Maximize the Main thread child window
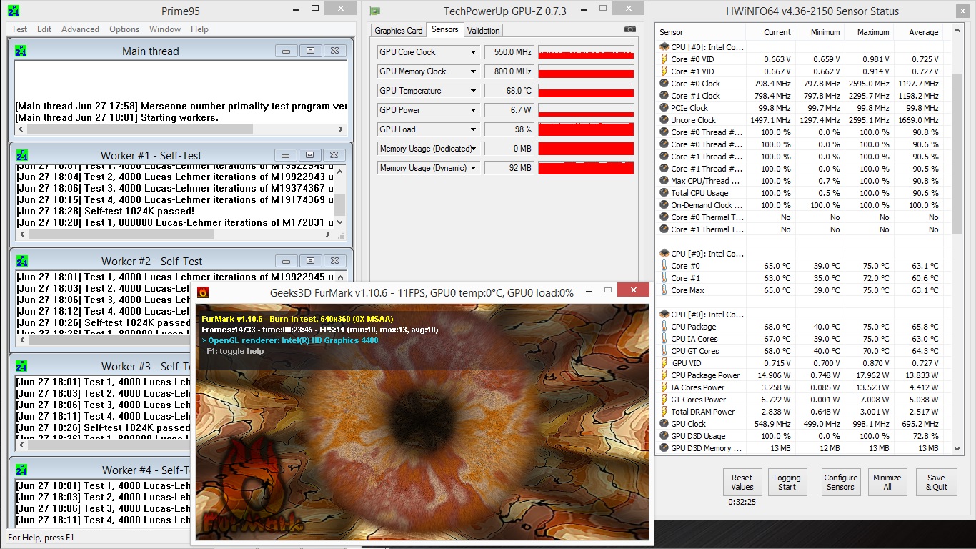Screen dimensions: 976x549 [310, 51]
